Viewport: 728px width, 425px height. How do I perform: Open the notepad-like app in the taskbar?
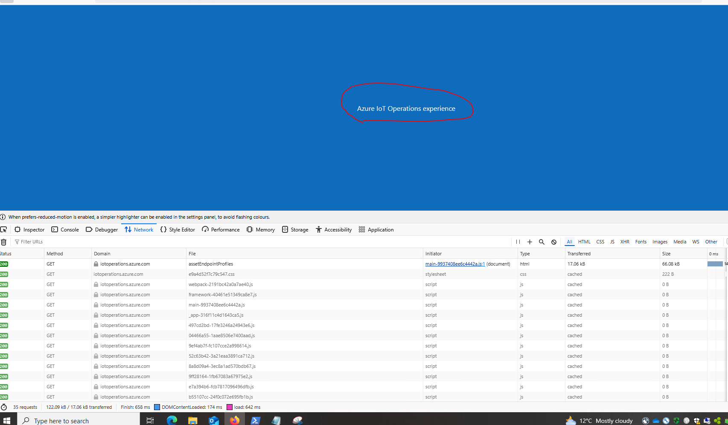[x=276, y=420]
